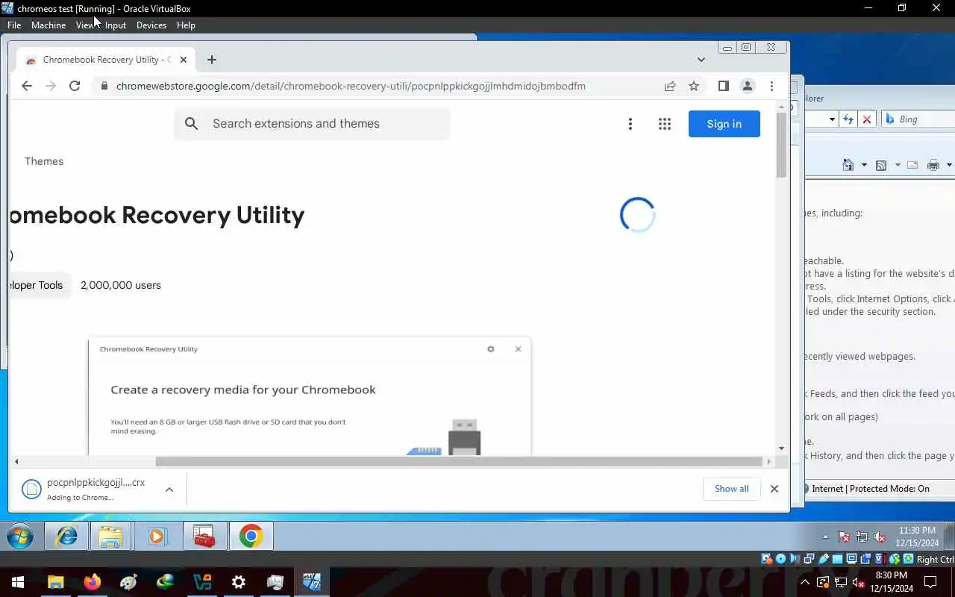Open Chrome three-dot menu

[x=771, y=86]
